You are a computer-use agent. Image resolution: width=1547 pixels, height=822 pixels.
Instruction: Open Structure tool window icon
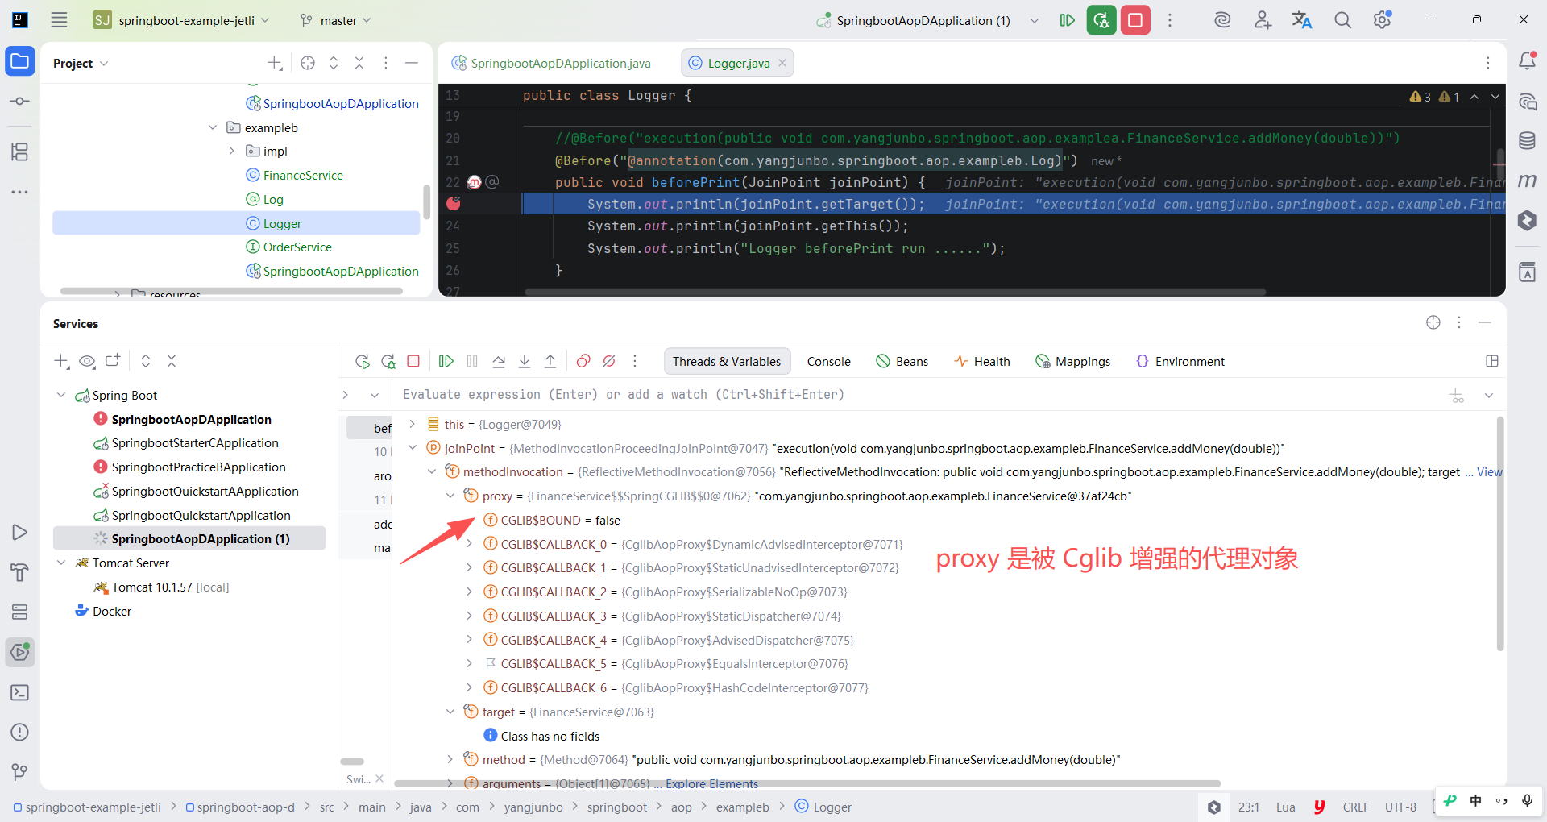[x=20, y=152]
